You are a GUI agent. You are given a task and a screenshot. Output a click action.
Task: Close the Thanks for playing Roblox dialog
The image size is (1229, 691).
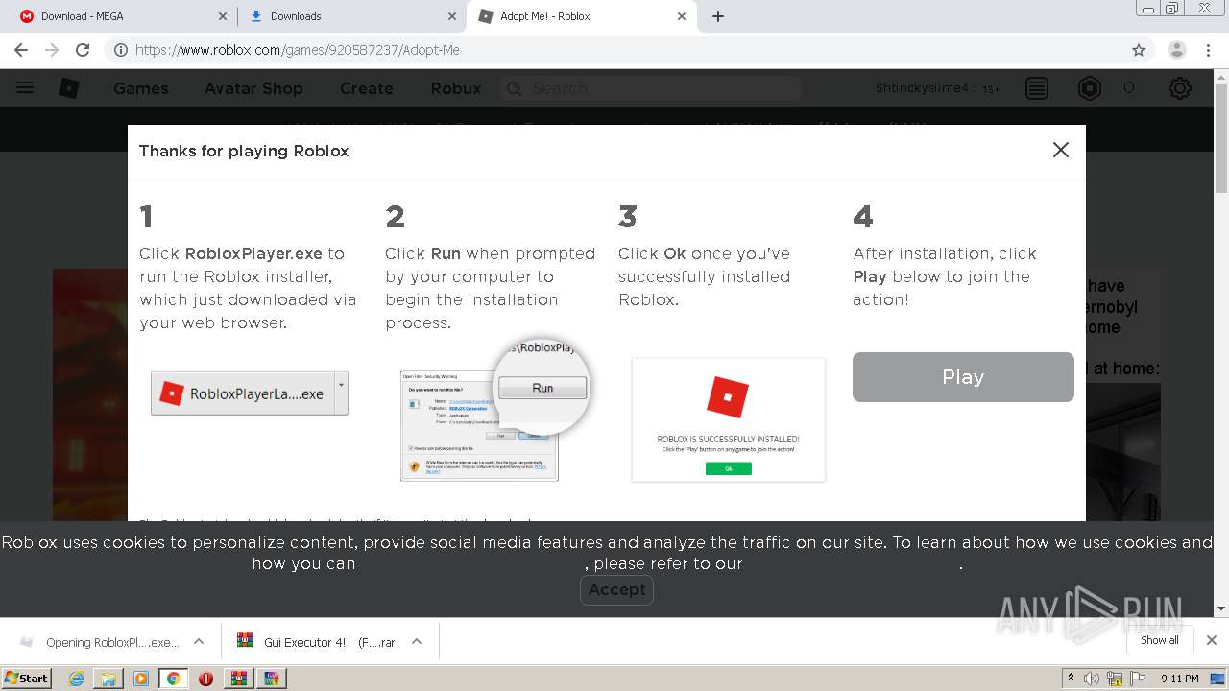click(1061, 150)
